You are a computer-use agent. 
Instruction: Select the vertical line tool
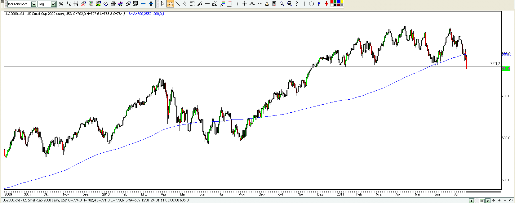304,4
